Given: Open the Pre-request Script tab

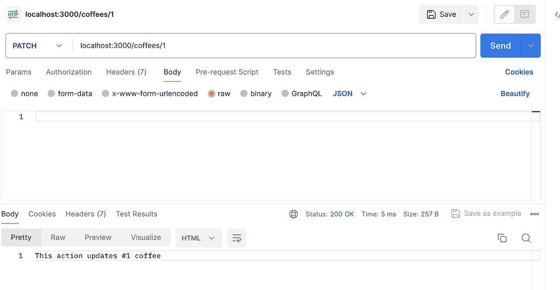Looking at the screenshot, I should point(227,72).
